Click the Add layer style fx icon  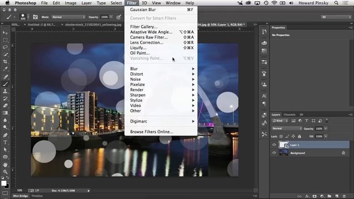click(x=307, y=196)
